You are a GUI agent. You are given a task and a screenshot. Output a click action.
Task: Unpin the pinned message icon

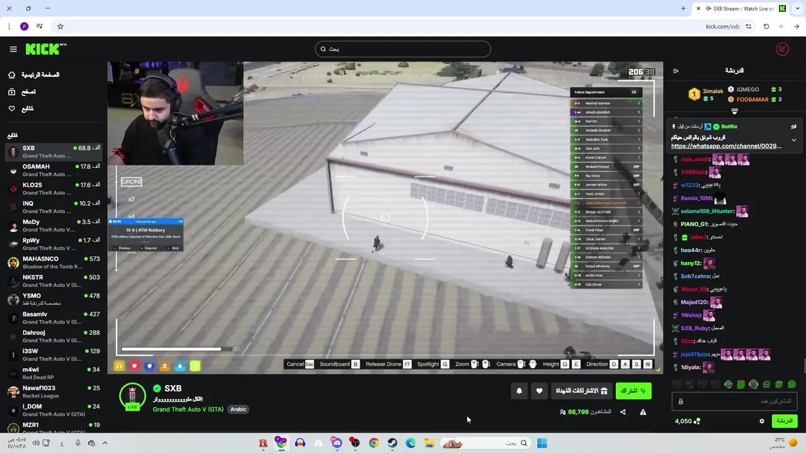tap(793, 126)
